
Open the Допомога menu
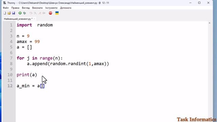(65, 8)
